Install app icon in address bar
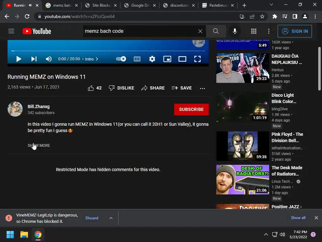 tap(242, 16)
